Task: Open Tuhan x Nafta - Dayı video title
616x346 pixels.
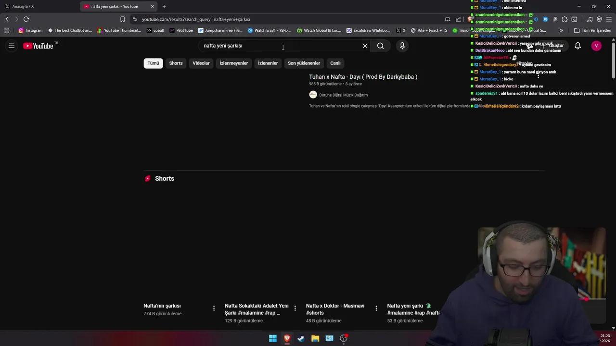Action: (363, 76)
